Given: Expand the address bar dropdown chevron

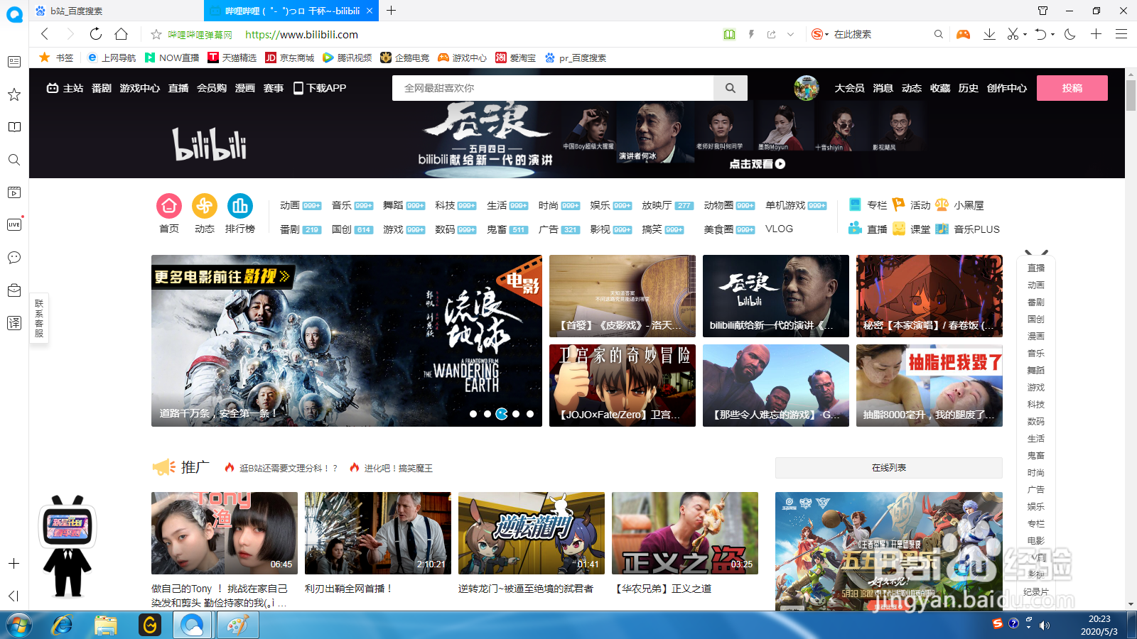Looking at the screenshot, I should 790,34.
